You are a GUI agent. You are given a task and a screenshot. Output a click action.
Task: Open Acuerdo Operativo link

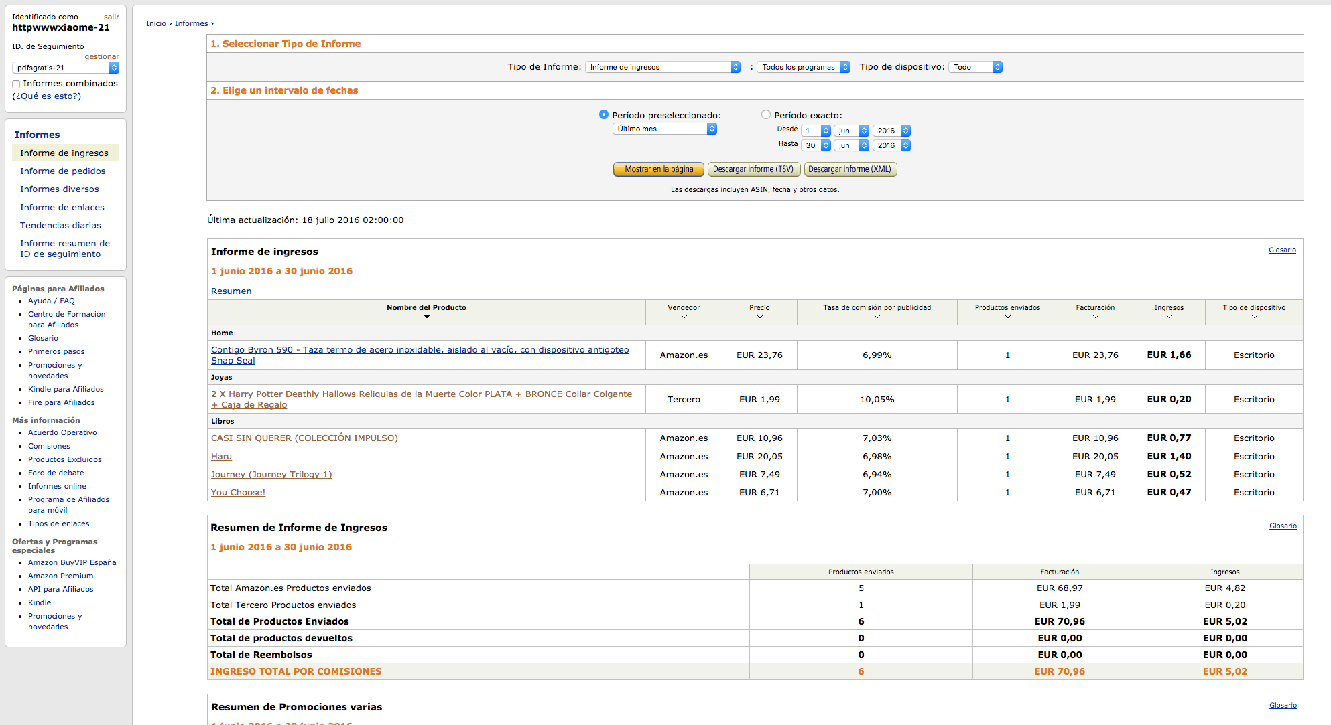click(62, 432)
